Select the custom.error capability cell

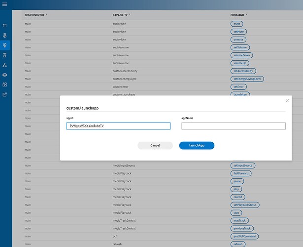pyautogui.click(x=121, y=87)
